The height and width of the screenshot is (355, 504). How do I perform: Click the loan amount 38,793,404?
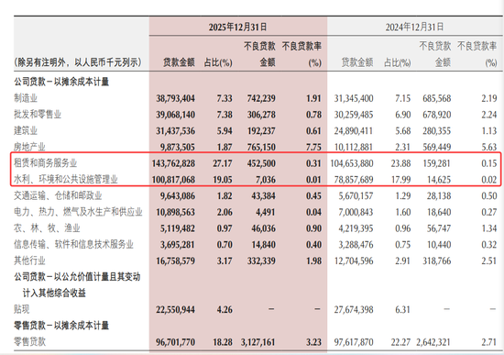pyautogui.click(x=176, y=98)
